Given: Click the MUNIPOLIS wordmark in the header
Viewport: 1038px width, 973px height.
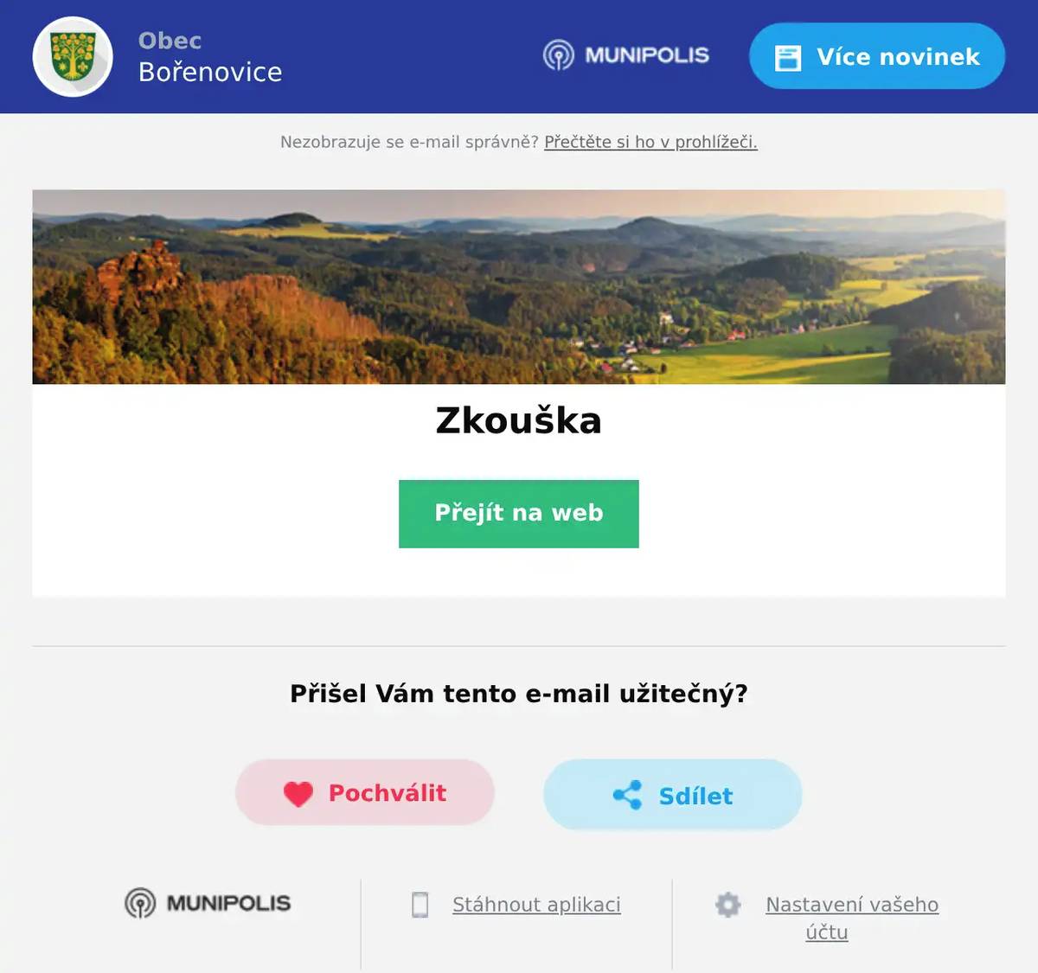Looking at the screenshot, I should pos(647,55).
